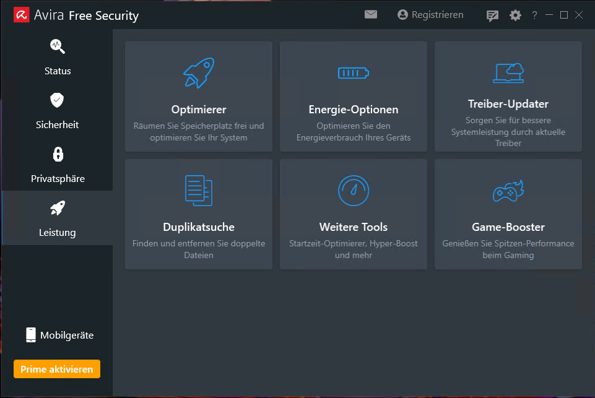
Task: Switch to the Status section
Action: click(58, 57)
